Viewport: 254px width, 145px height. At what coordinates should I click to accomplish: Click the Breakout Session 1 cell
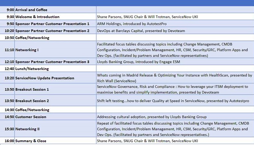[x=55, y=89]
